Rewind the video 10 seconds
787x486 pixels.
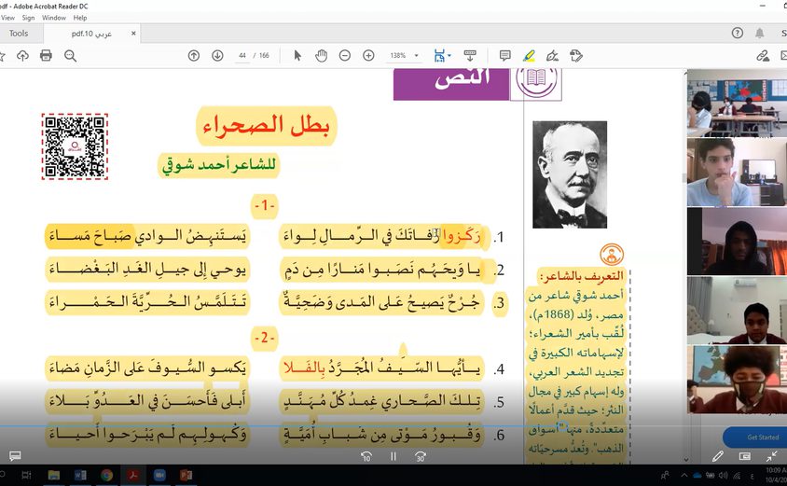(366, 456)
